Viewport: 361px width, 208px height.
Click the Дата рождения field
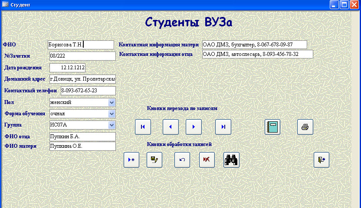(x=67, y=68)
